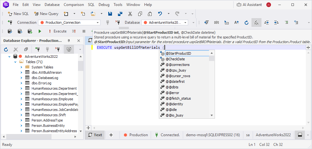Pin the Database Explorer panel
The width and height of the screenshot is (312, 149).
pyautogui.click(x=69, y=41)
